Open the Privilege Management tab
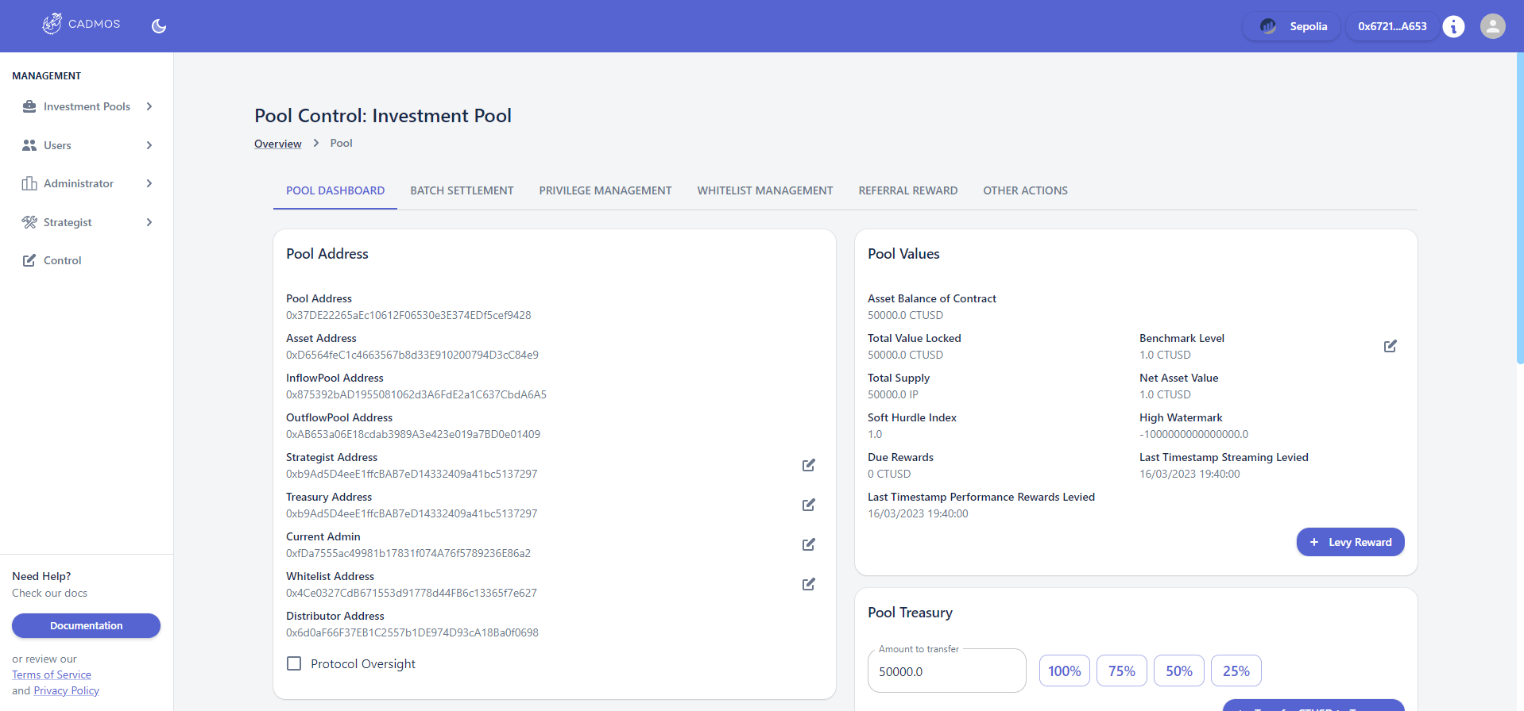Image resolution: width=1524 pixels, height=711 pixels. pyautogui.click(x=605, y=190)
